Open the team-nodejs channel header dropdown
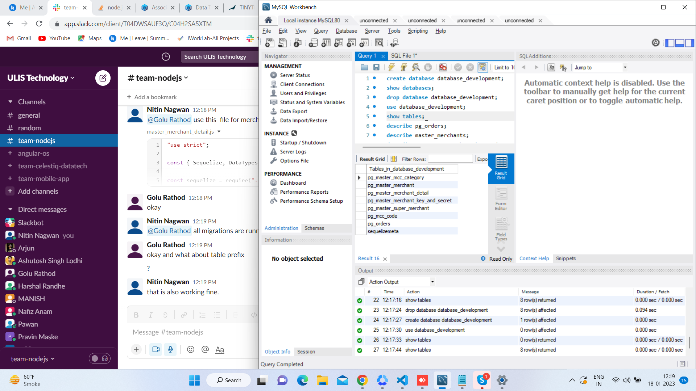 coord(158,78)
